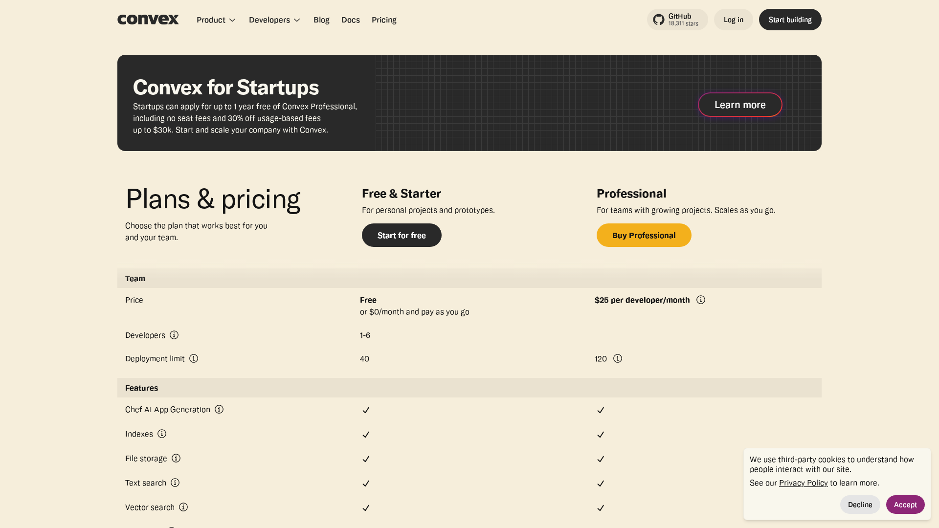The height and width of the screenshot is (528, 939).
Task: Click Learn more about Convex for Startups
Action: click(x=739, y=104)
